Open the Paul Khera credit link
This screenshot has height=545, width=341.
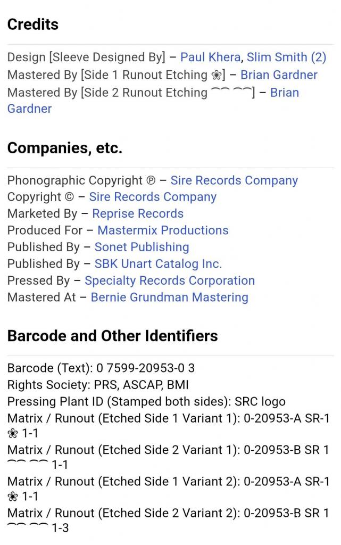tap(210, 57)
